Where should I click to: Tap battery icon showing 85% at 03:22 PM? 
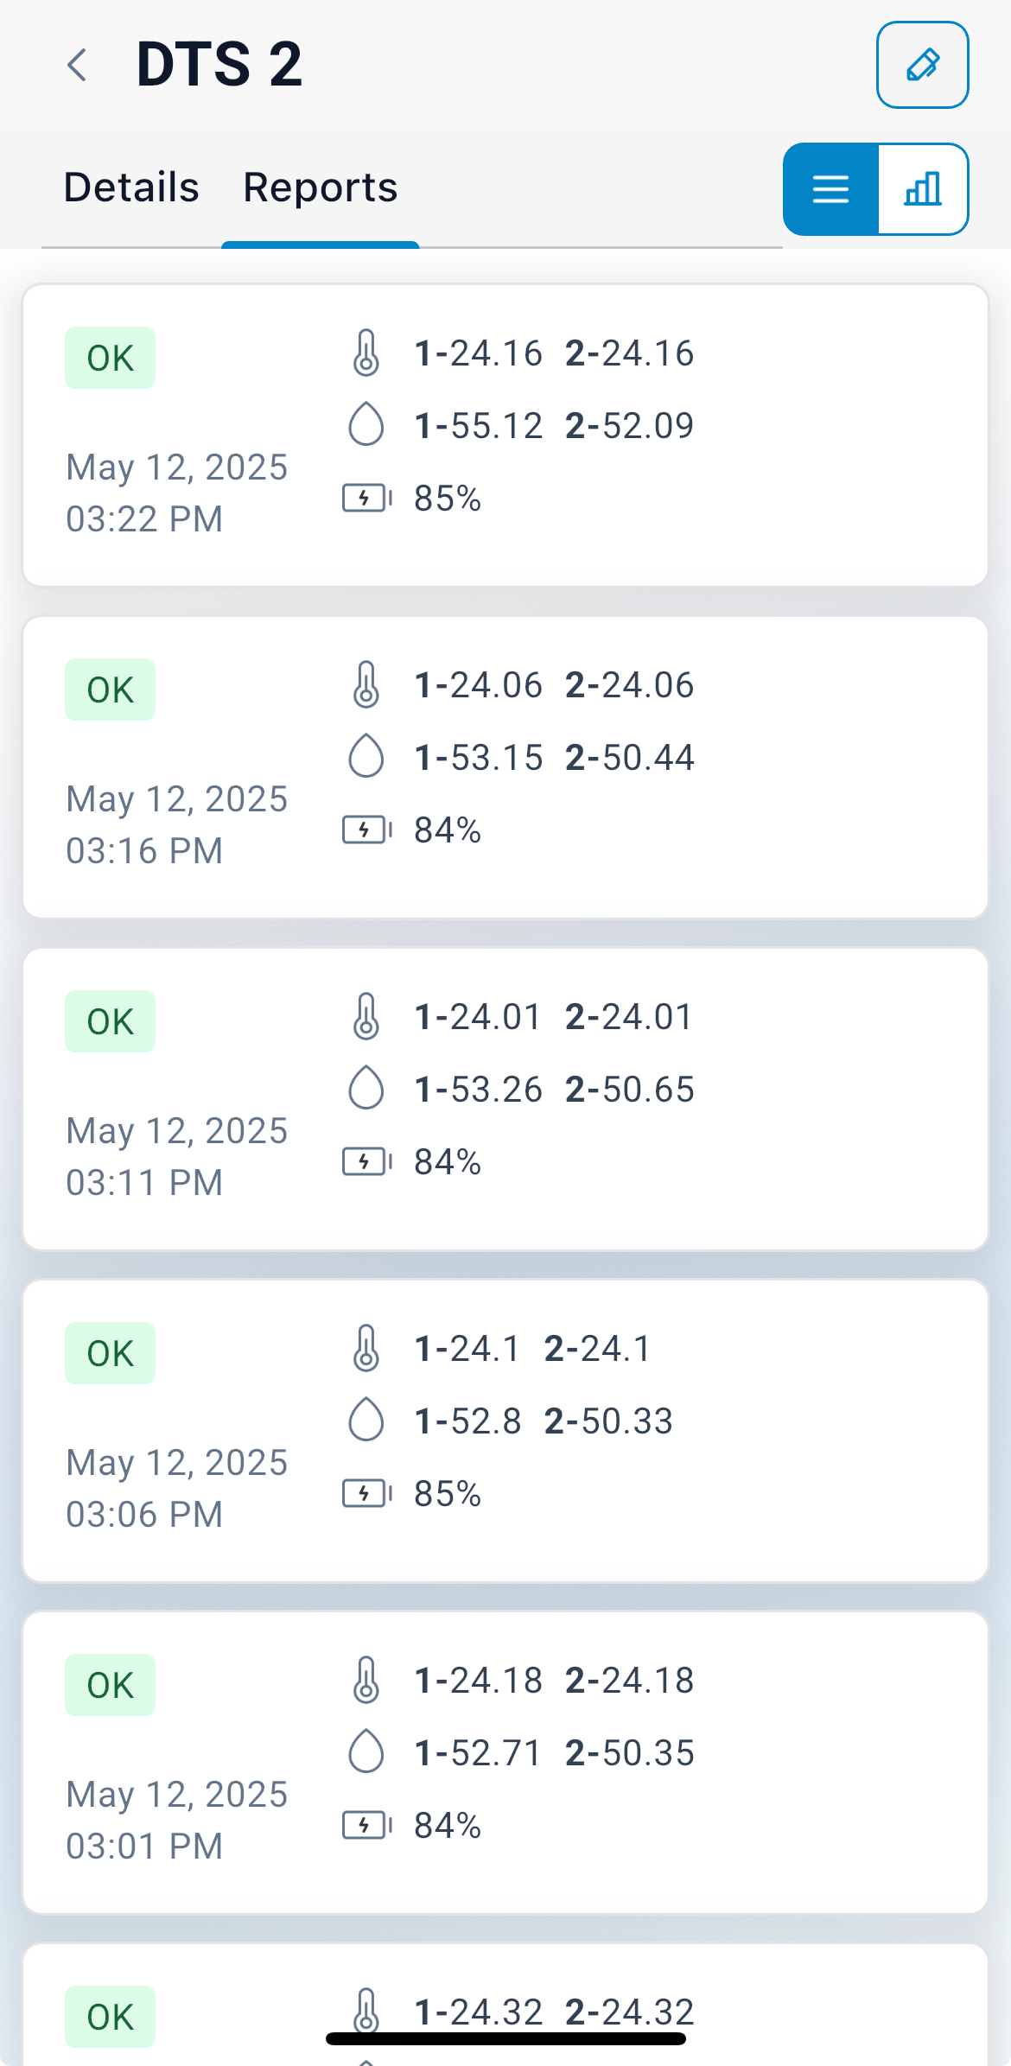(x=367, y=498)
